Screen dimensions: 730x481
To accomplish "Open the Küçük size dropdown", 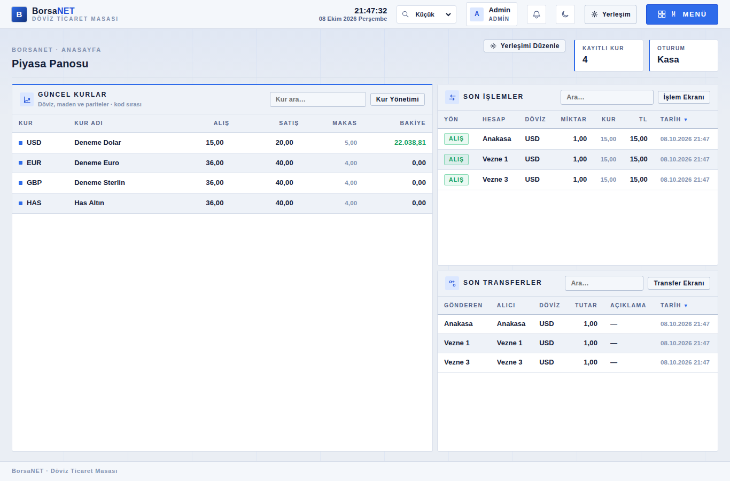I will [x=426, y=14].
